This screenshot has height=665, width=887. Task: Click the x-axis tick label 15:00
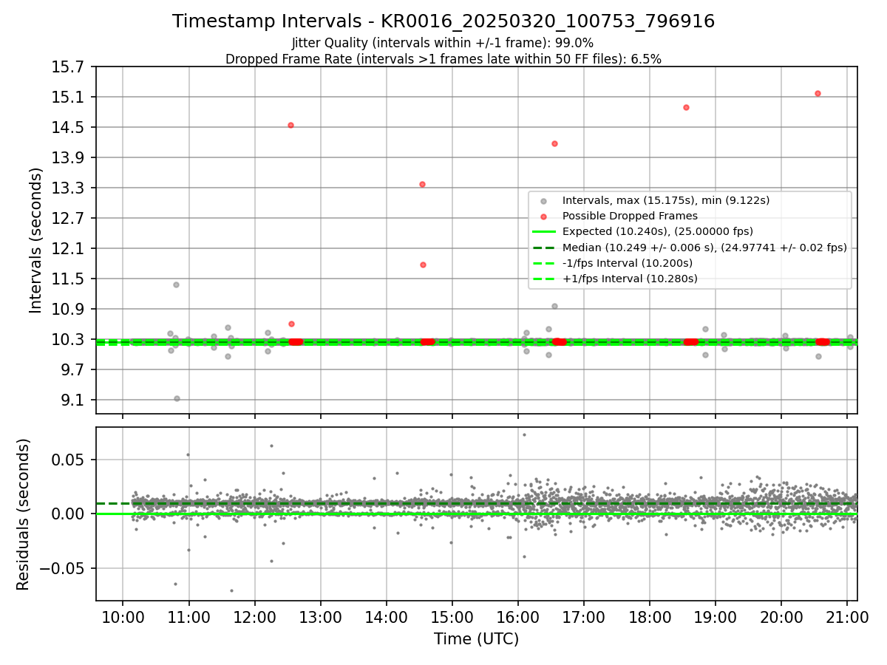(452, 617)
